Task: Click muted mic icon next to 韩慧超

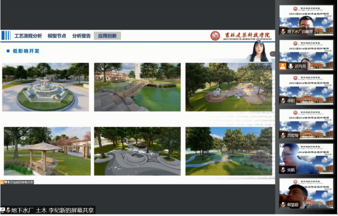Action: point(283,204)
